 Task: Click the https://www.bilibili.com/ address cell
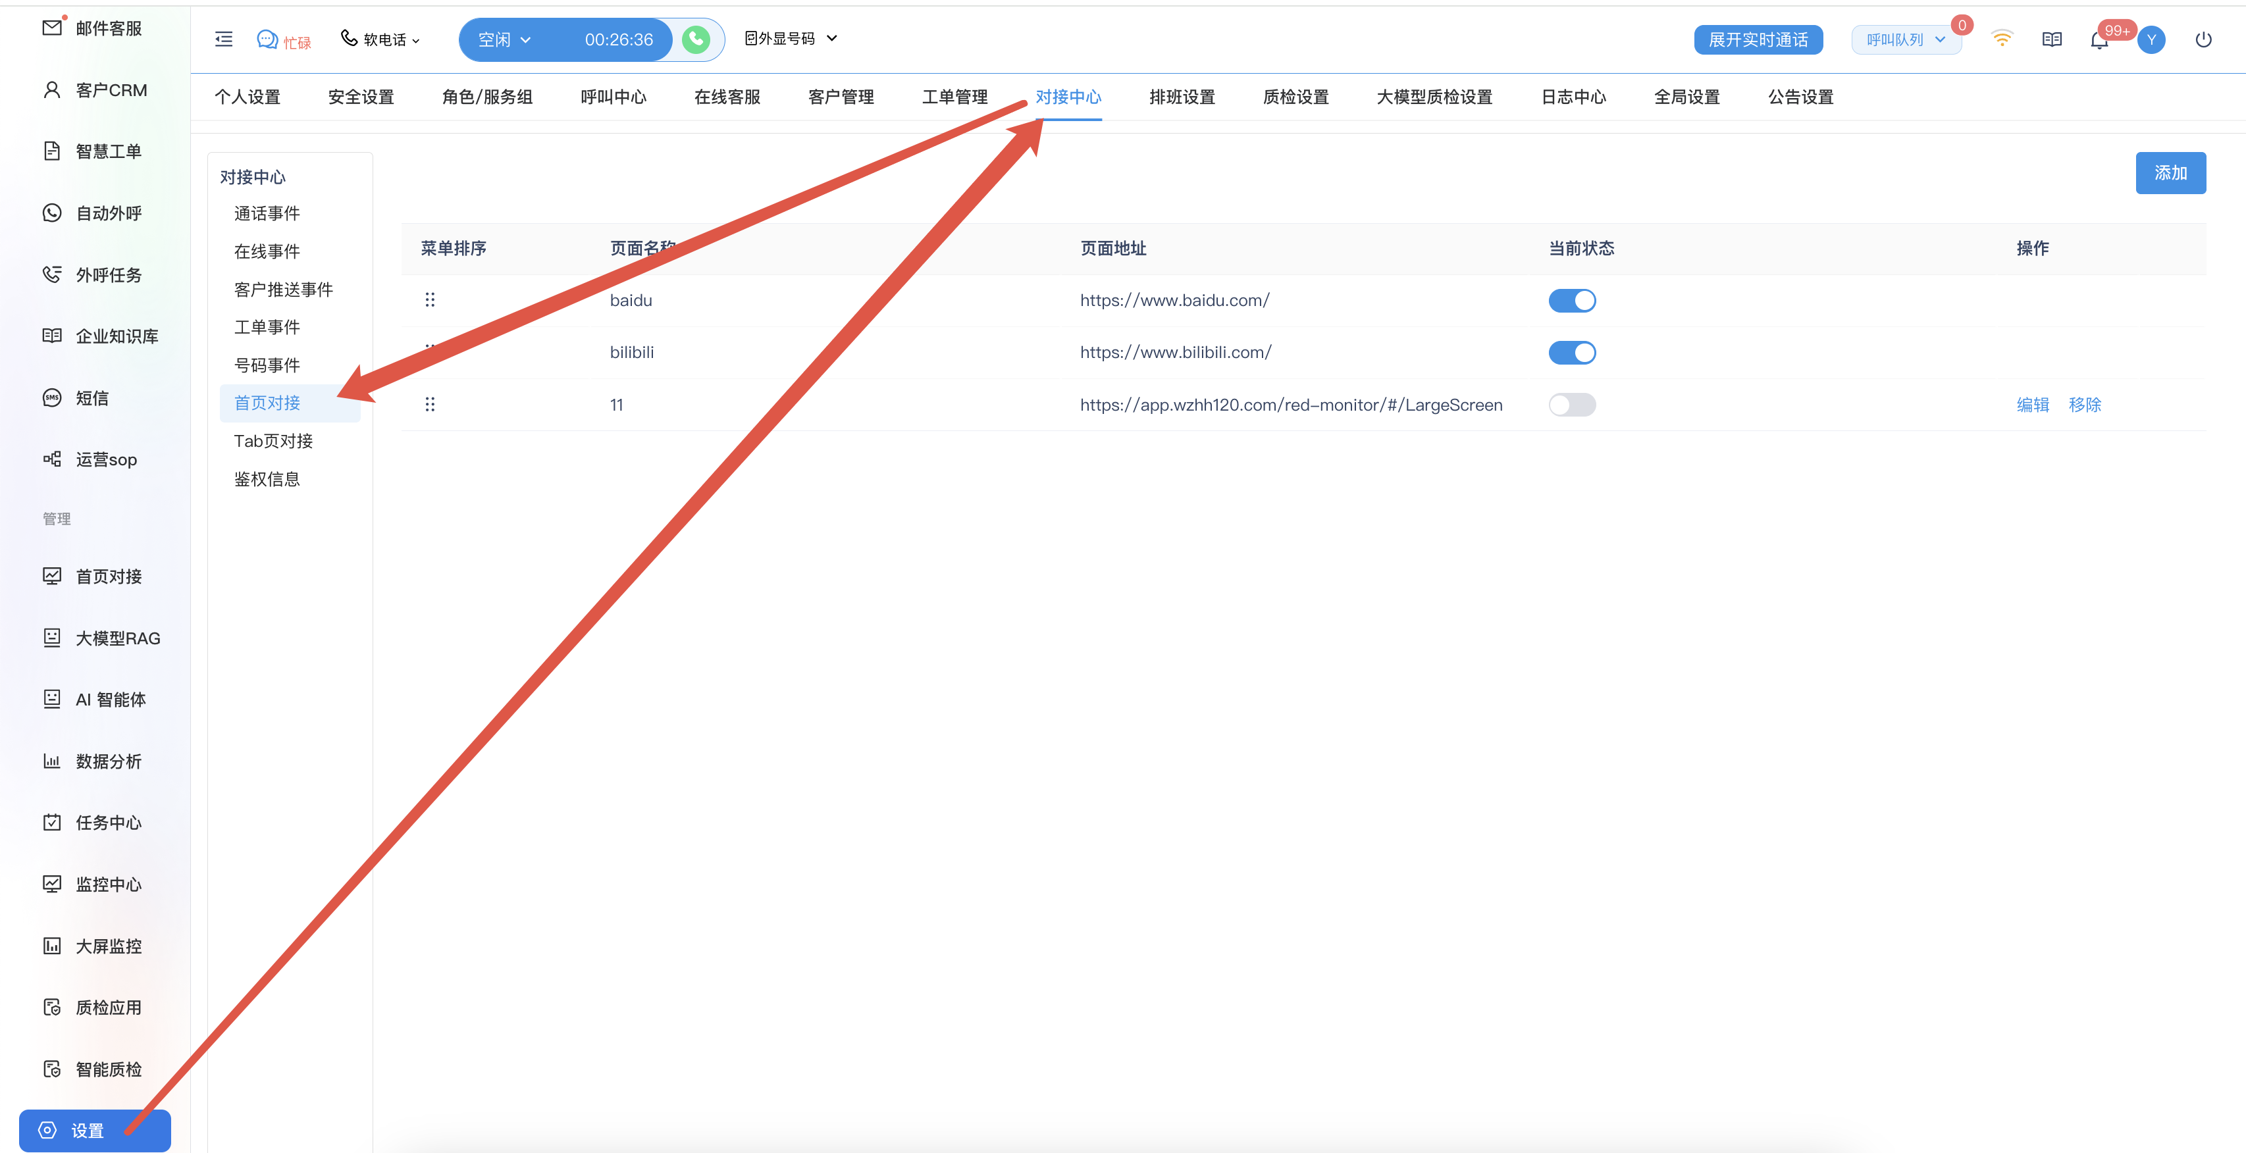1175,352
